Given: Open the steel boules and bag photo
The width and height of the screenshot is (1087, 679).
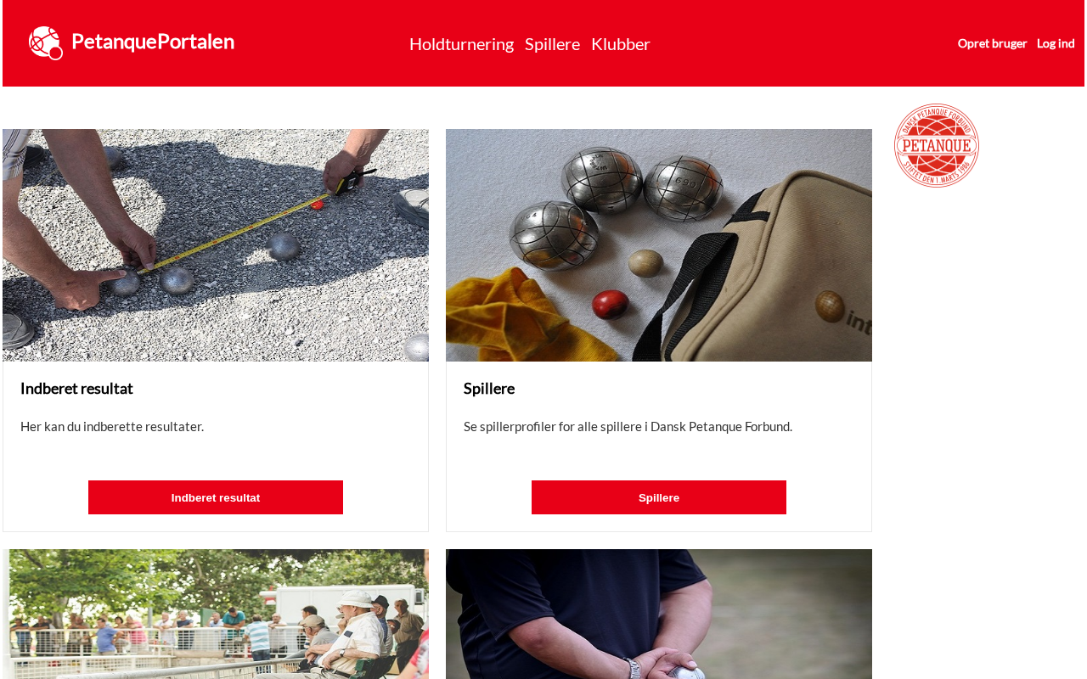Looking at the screenshot, I should click(x=659, y=245).
